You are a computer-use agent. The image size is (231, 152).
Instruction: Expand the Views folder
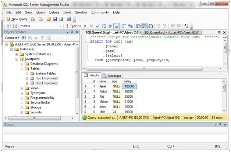click(22, 88)
